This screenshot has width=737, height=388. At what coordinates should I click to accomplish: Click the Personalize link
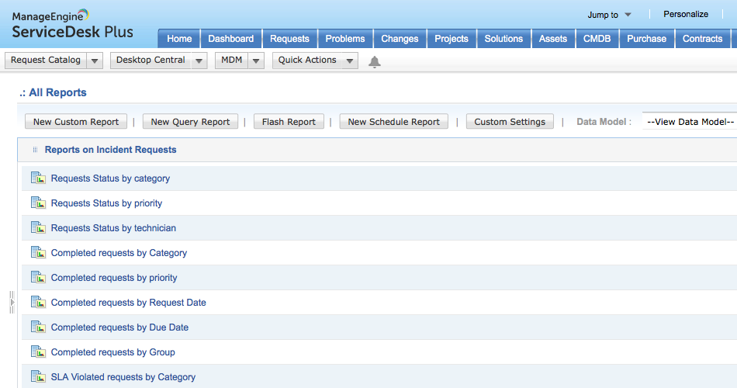(x=686, y=14)
